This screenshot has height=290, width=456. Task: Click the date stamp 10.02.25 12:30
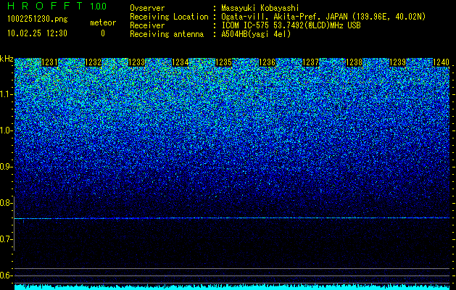pyautogui.click(x=37, y=33)
